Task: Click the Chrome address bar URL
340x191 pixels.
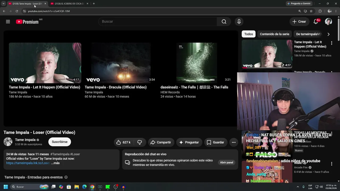Action: (x=49, y=11)
